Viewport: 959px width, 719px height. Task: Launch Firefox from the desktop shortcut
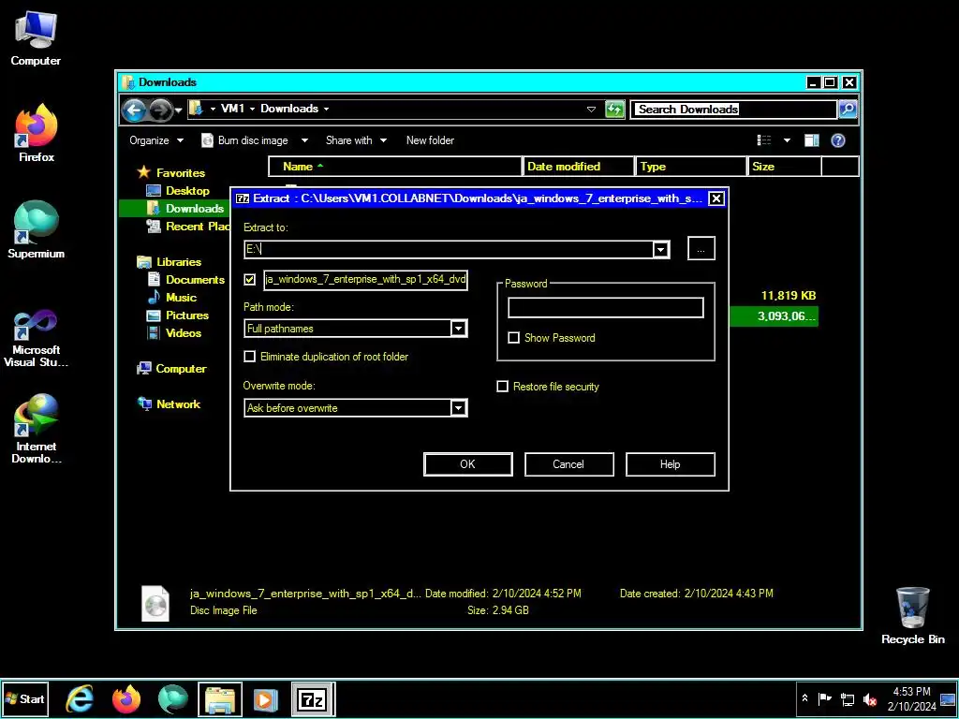(x=37, y=134)
